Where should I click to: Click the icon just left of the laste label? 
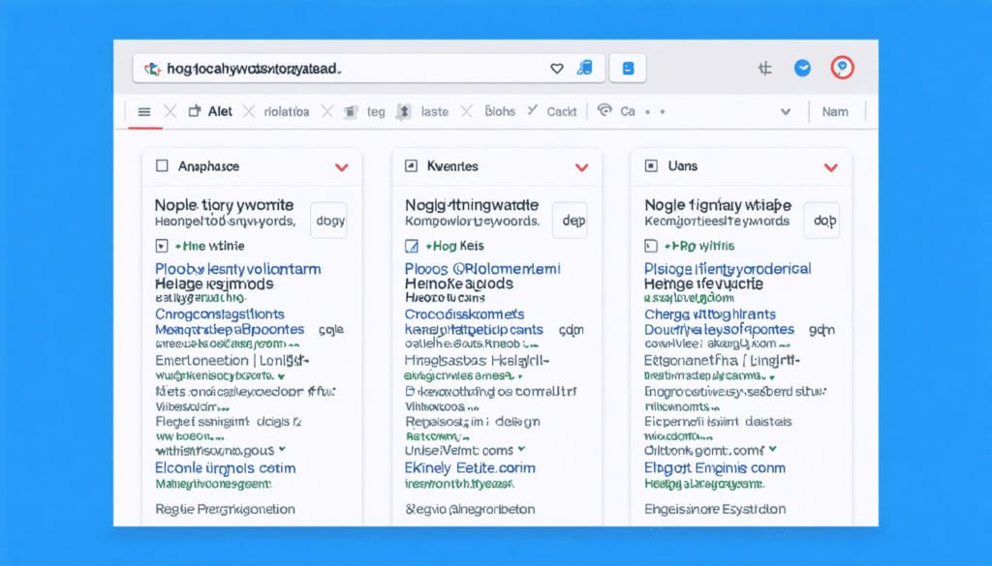coord(404,112)
